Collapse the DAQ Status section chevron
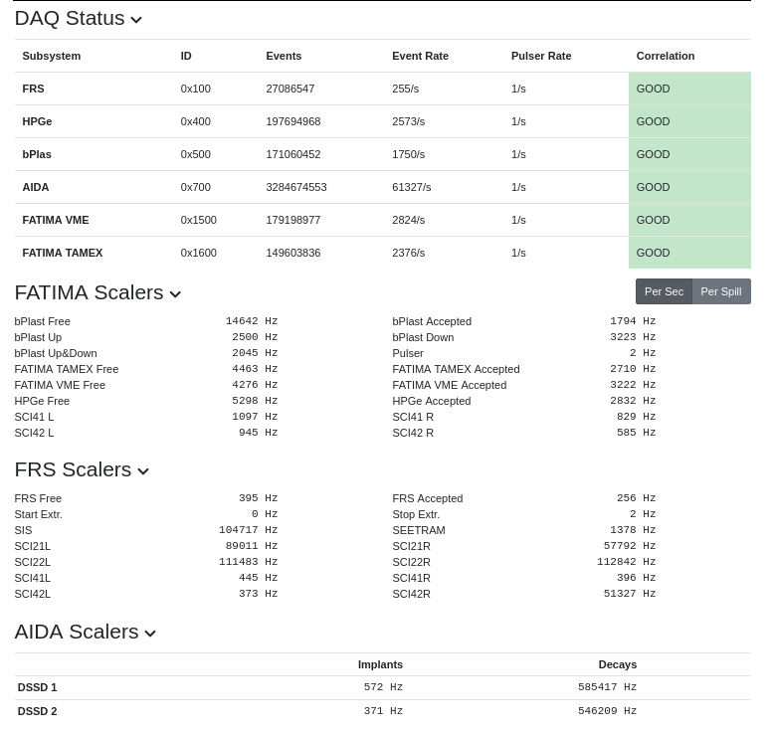This screenshot has height=734, width=774. coord(136,20)
